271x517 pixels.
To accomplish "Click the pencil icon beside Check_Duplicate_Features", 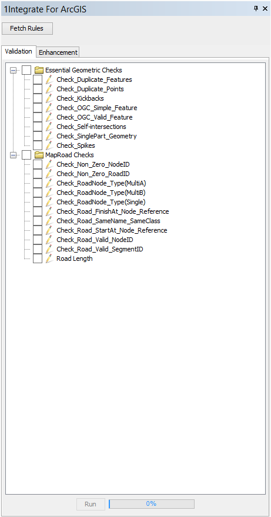I will point(49,79).
